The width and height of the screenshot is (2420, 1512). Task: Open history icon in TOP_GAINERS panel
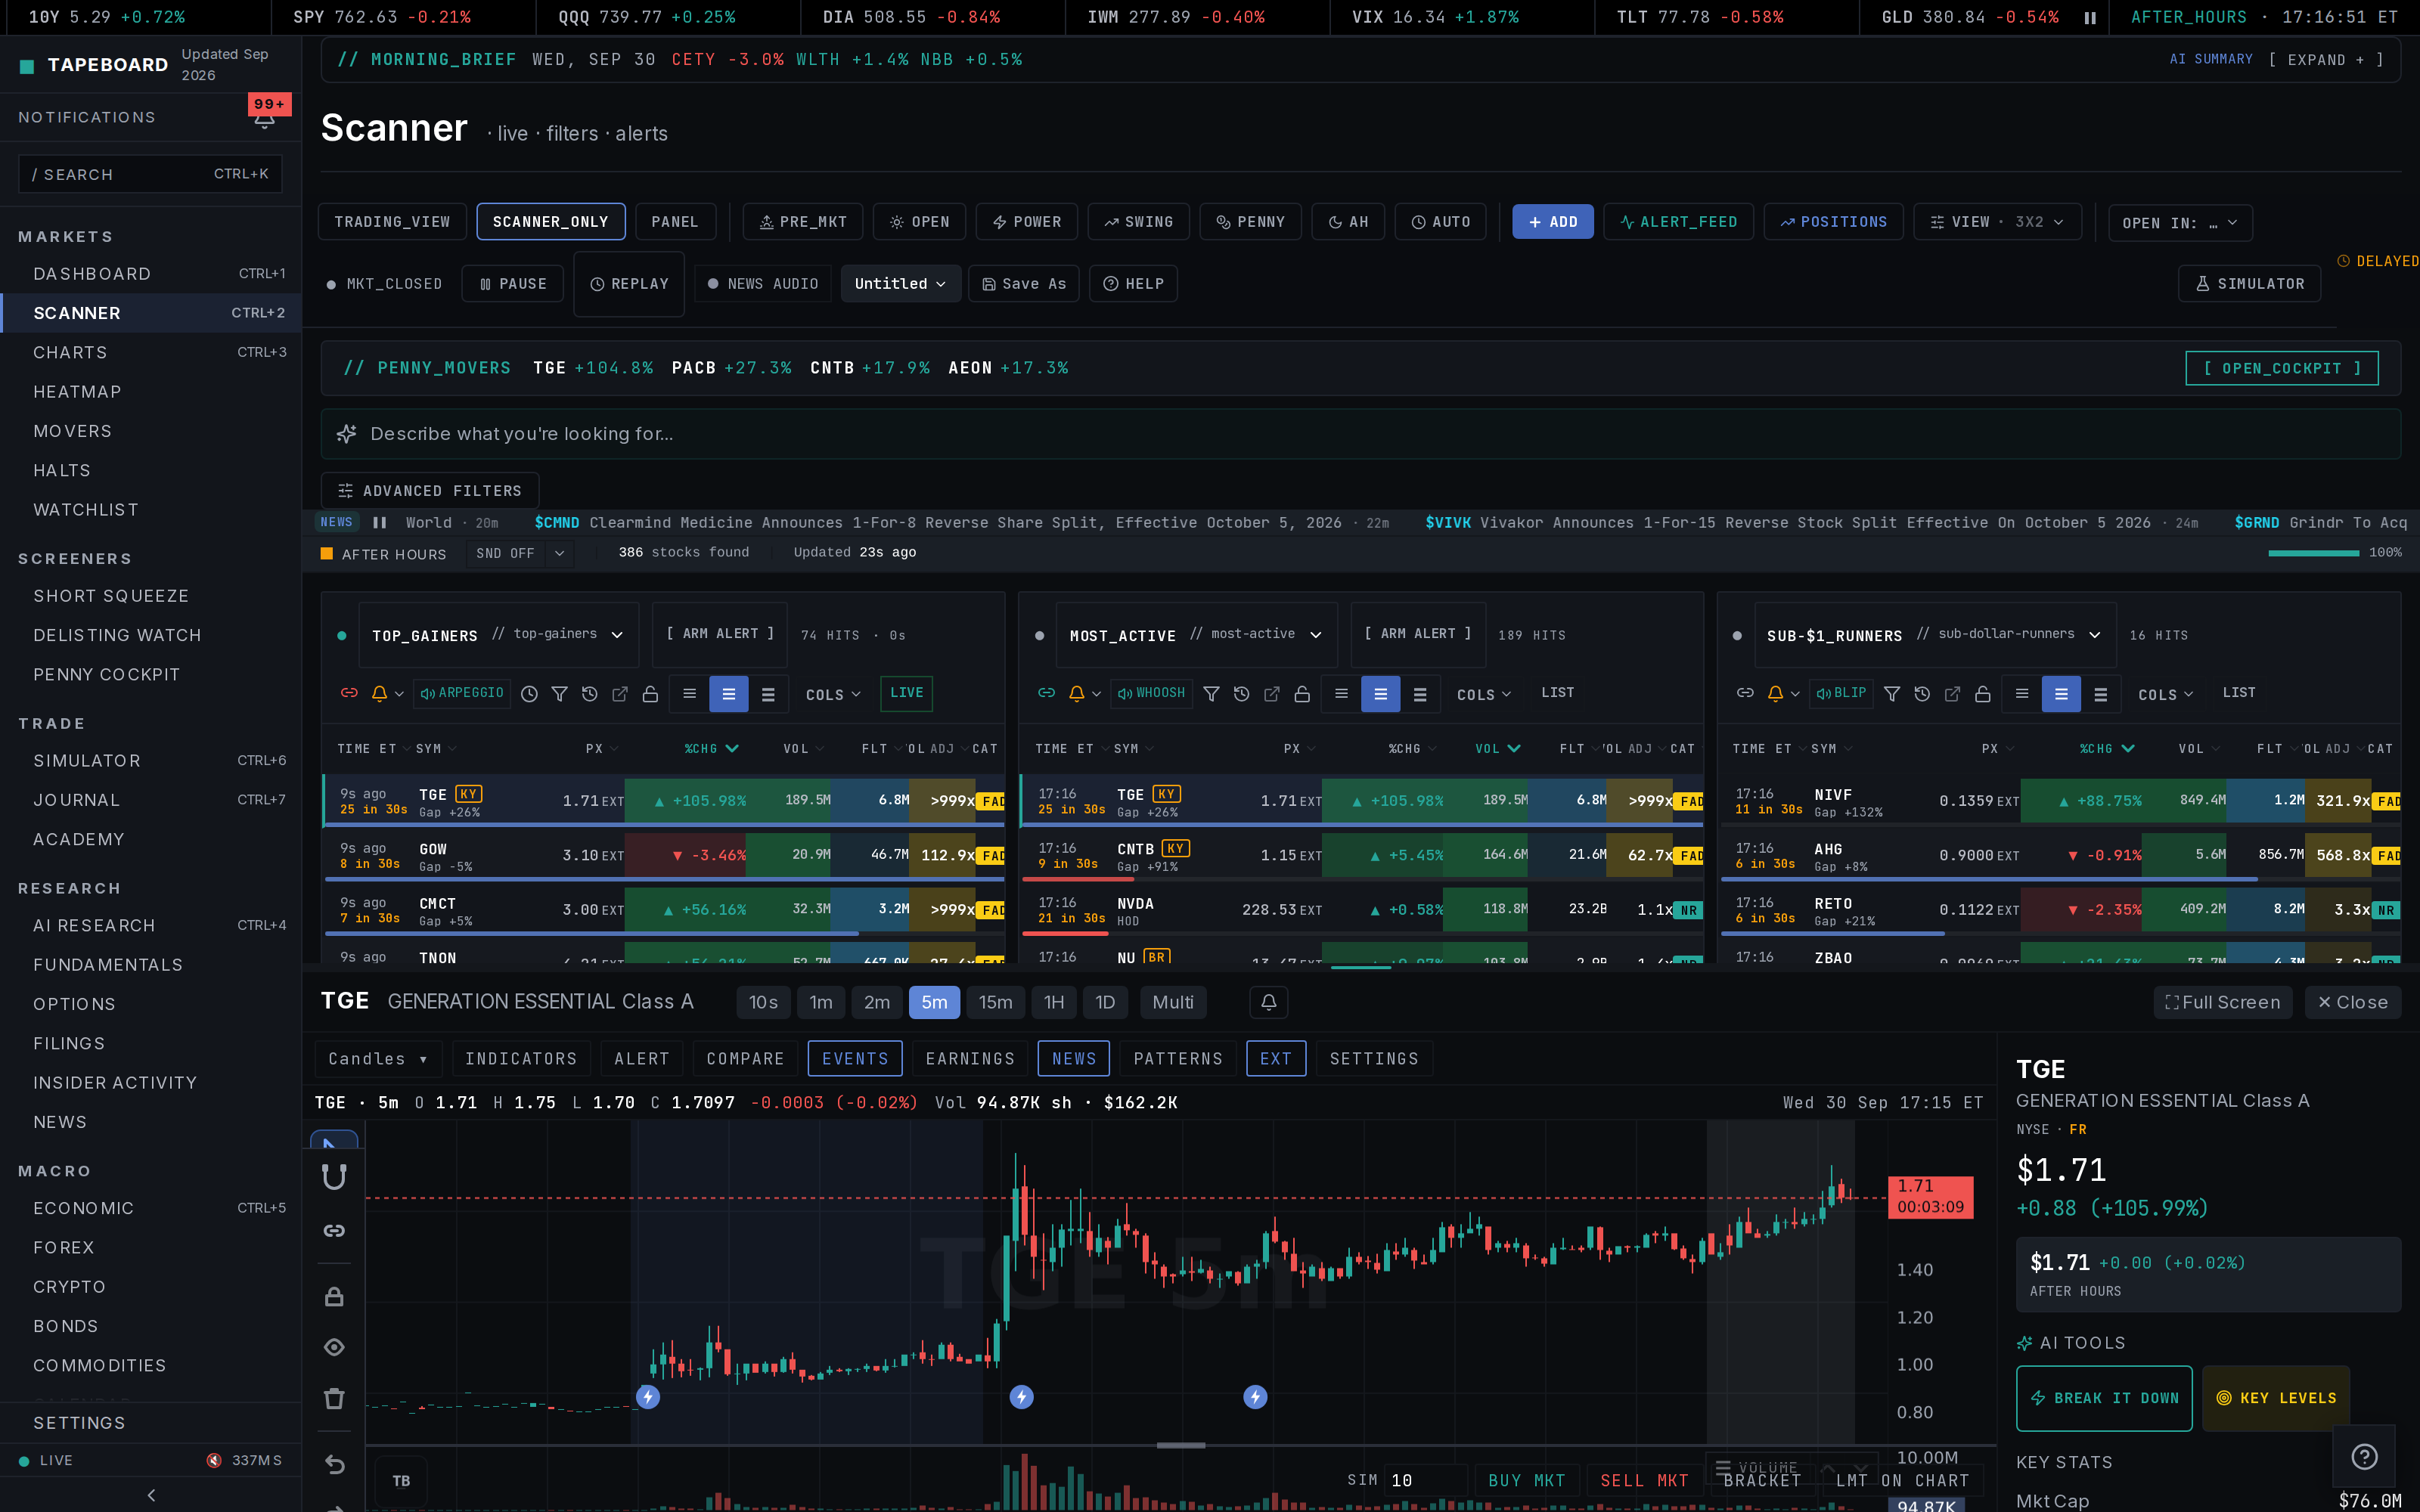(x=590, y=693)
